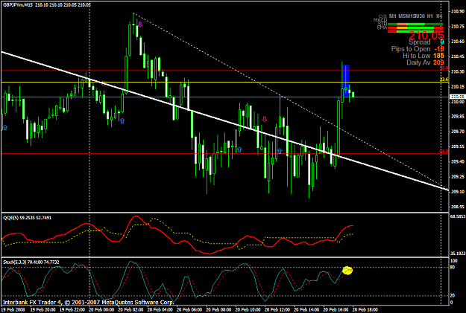Image resolution: width=466 pixels, height=313 pixels.
Task: Click the 19 Feb 22:00 time axis label
Action: [x=71, y=310]
